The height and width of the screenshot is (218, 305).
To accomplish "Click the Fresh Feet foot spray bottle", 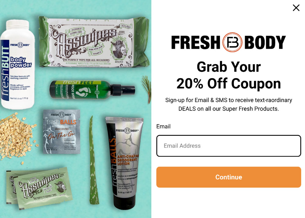I will pyautogui.click(x=92, y=90).
